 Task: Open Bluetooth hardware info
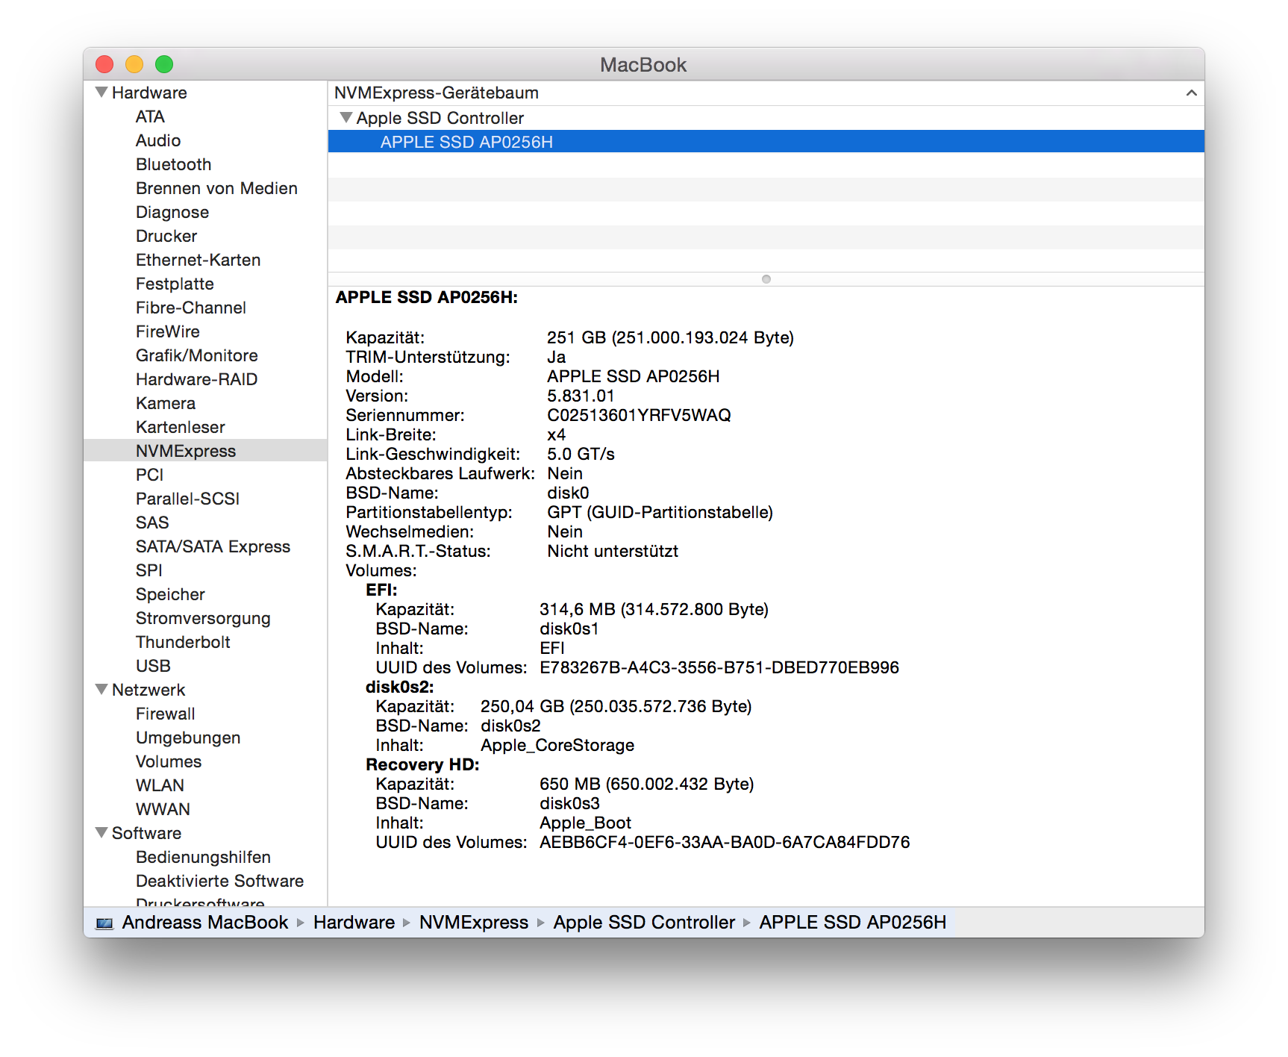[x=173, y=164]
